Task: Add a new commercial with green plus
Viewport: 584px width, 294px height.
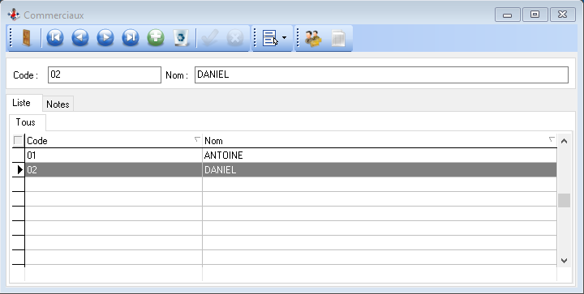Action: point(156,37)
